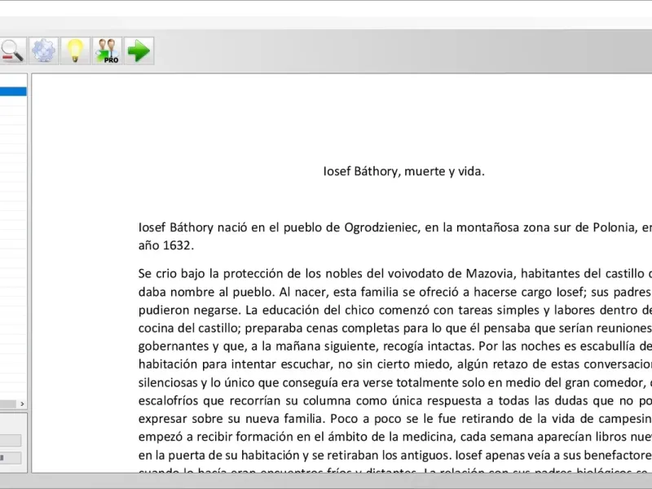Click the text 'año 1632.'

pos(166,245)
